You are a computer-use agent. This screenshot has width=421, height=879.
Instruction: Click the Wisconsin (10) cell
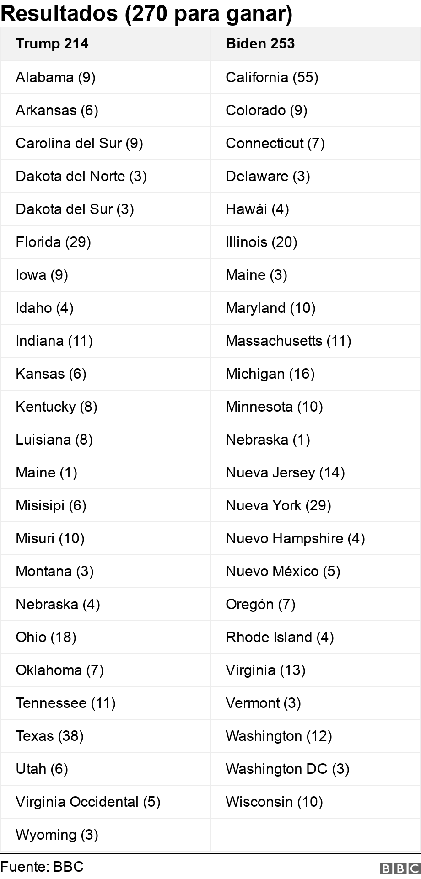pyautogui.click(x=316, y=802)
